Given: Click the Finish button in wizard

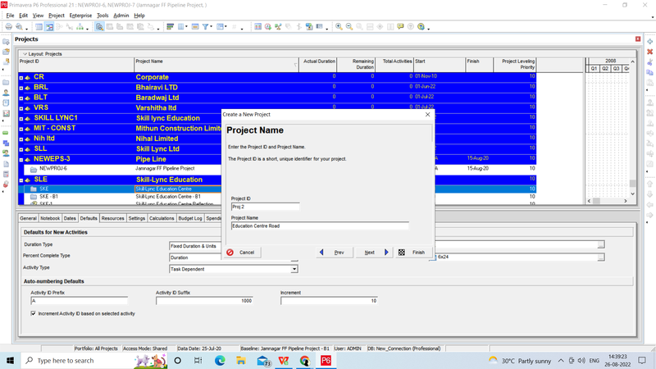Looking at the screenshot, I should (x=413, y=253).
